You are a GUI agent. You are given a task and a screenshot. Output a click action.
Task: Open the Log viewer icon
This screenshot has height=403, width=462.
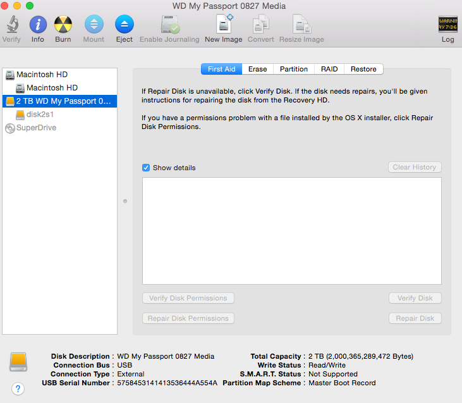447,25
